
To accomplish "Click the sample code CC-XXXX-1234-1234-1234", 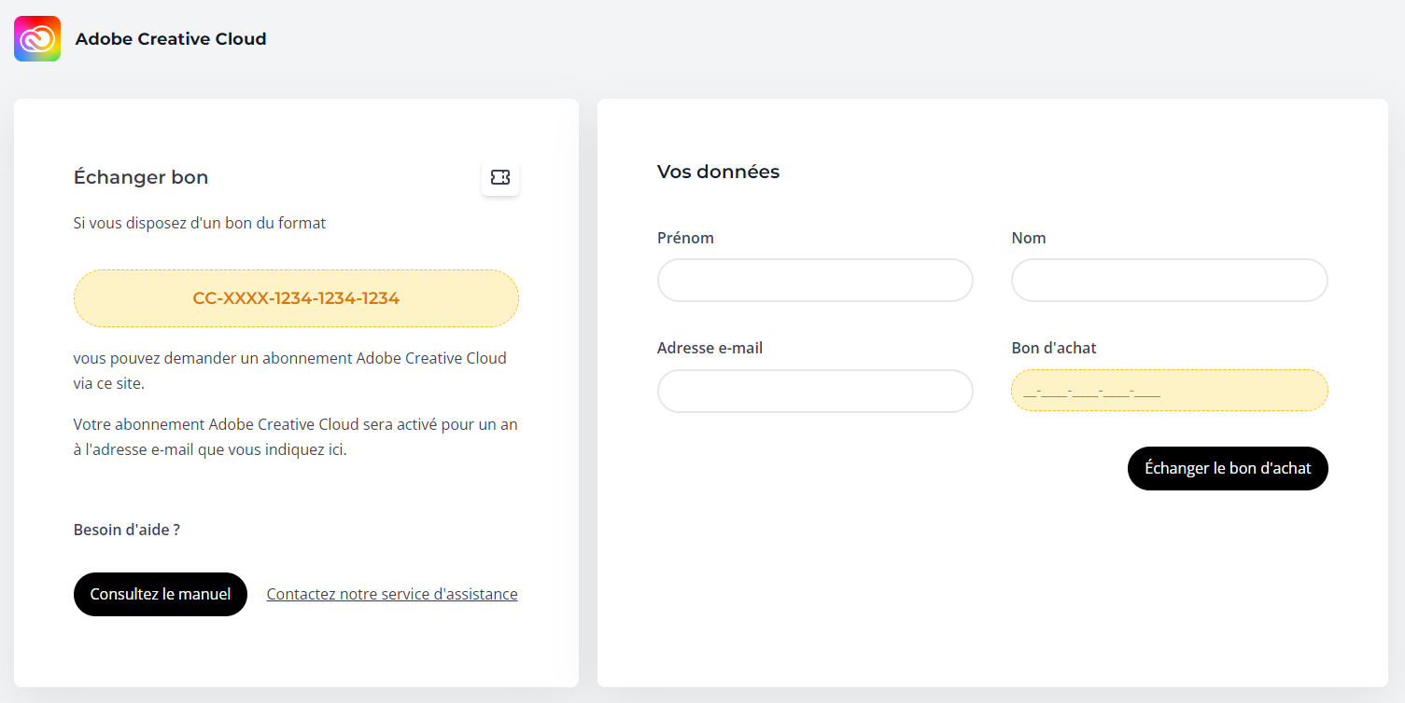I will point(296,298).
